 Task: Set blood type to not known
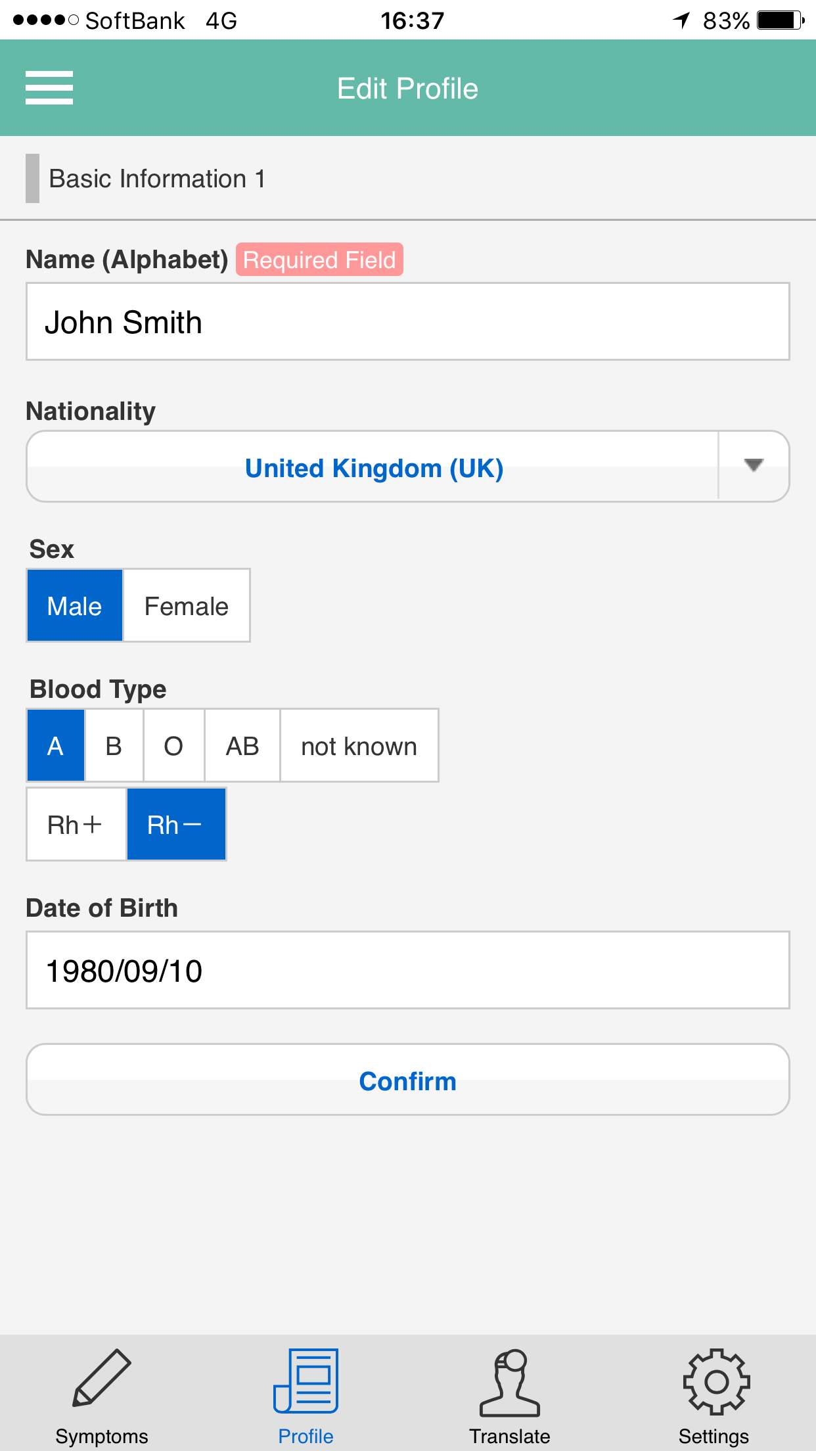359,745
